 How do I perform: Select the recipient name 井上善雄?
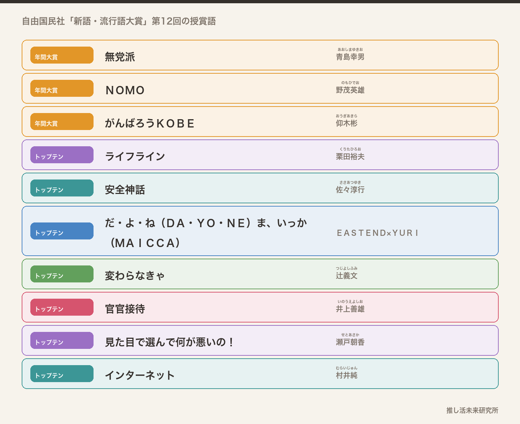pos(350,309)
